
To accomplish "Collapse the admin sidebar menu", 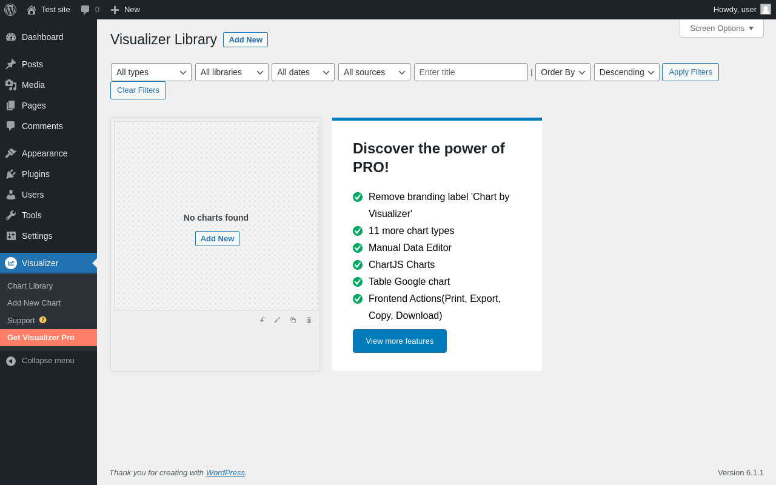I will [48, 361].
